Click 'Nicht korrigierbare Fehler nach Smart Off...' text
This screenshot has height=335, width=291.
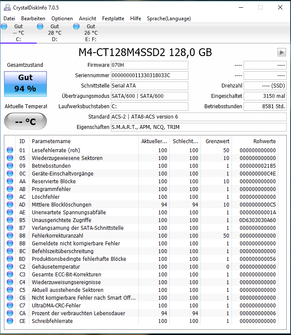point(84,297)
